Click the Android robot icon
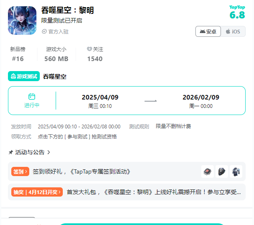 tap(203, 31)
